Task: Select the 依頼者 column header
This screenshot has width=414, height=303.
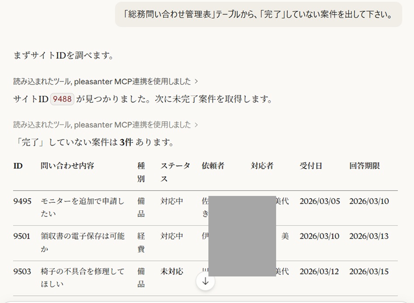Action: 213,166
